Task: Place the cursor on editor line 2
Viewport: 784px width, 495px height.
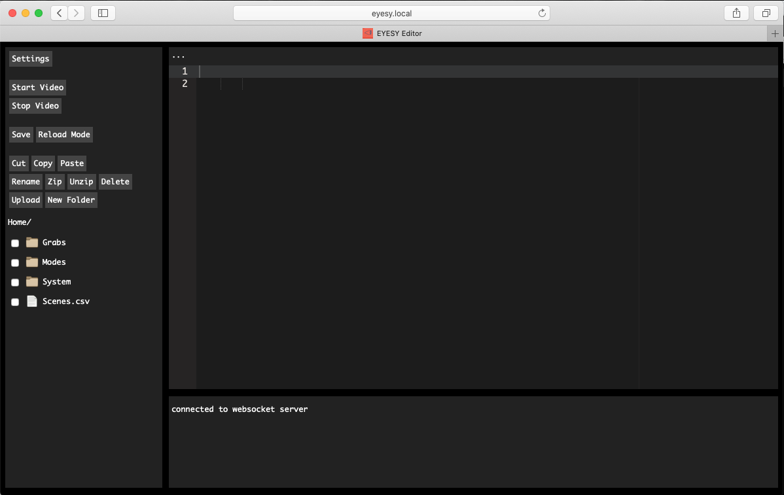Action: pos(393,84)
